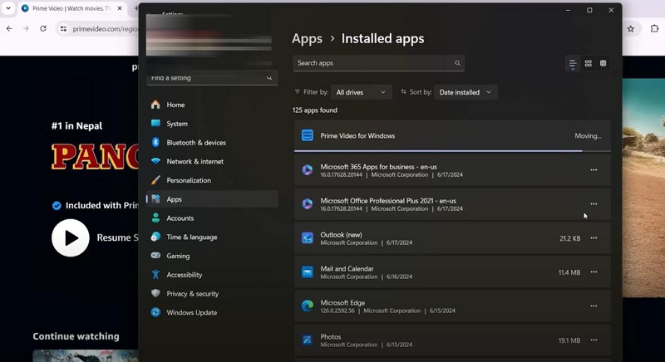The image size is (665, 362).
Task: Click the System monitor icon
Action: [155, 123]
